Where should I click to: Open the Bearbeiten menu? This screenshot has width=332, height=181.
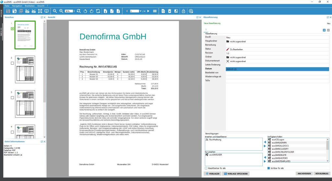(x=30, y=6)
